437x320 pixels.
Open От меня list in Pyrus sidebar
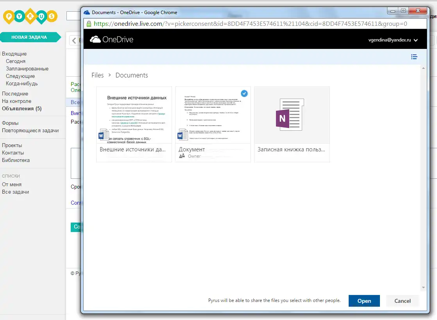coord(12,184)
